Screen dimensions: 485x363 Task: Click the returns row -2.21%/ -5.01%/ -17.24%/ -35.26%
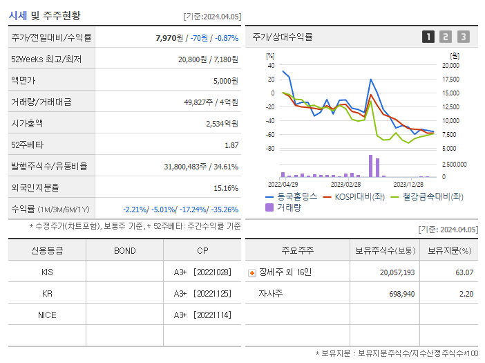pos(180,210)
